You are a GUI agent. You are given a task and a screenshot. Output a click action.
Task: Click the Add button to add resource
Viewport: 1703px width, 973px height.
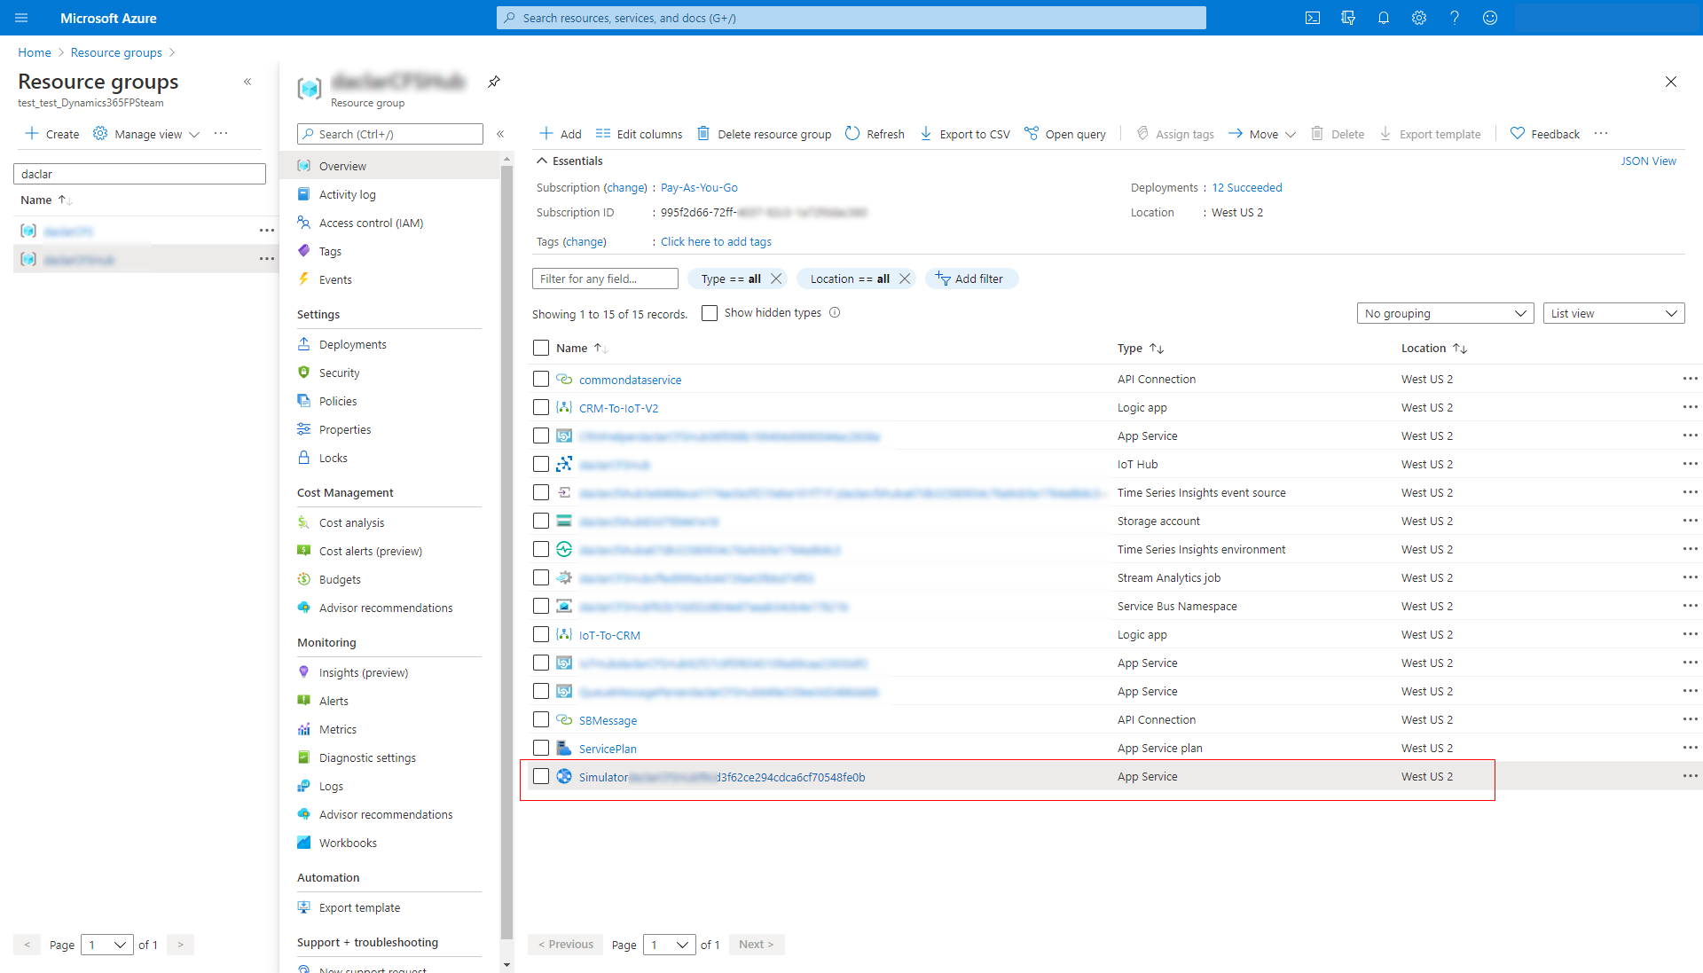(x=561, y=133)
